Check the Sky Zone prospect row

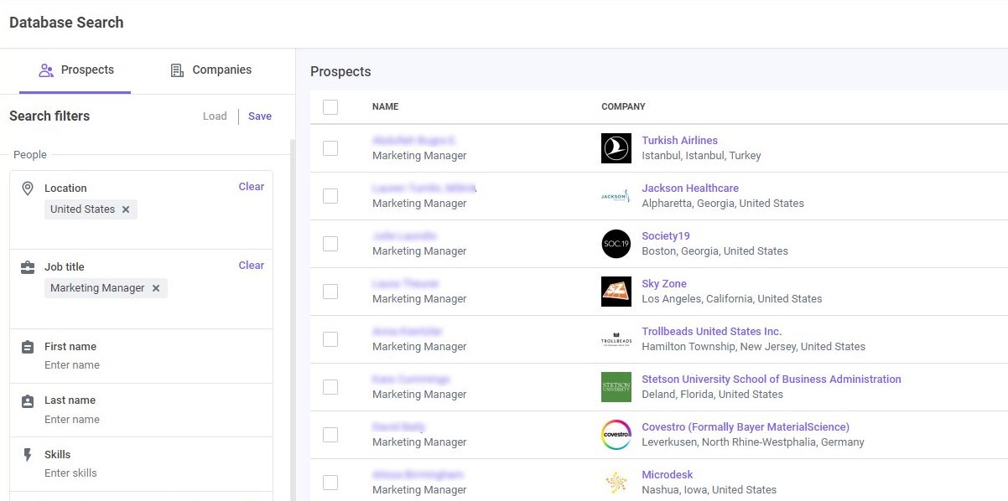330,292
